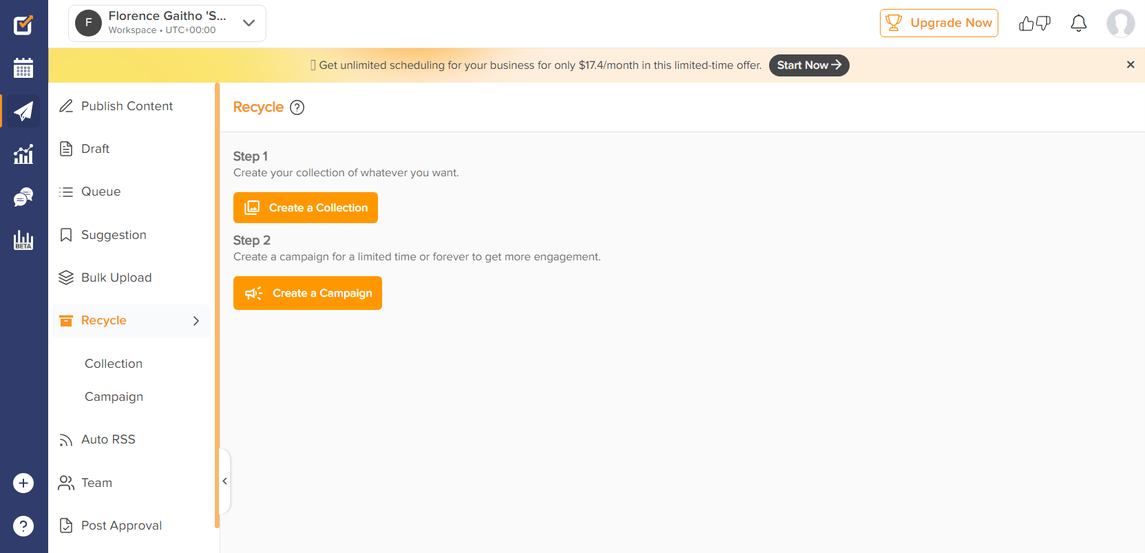Open the chat conversations inbox icon
The image size is (1145, 553).
[x=23, y=198]
